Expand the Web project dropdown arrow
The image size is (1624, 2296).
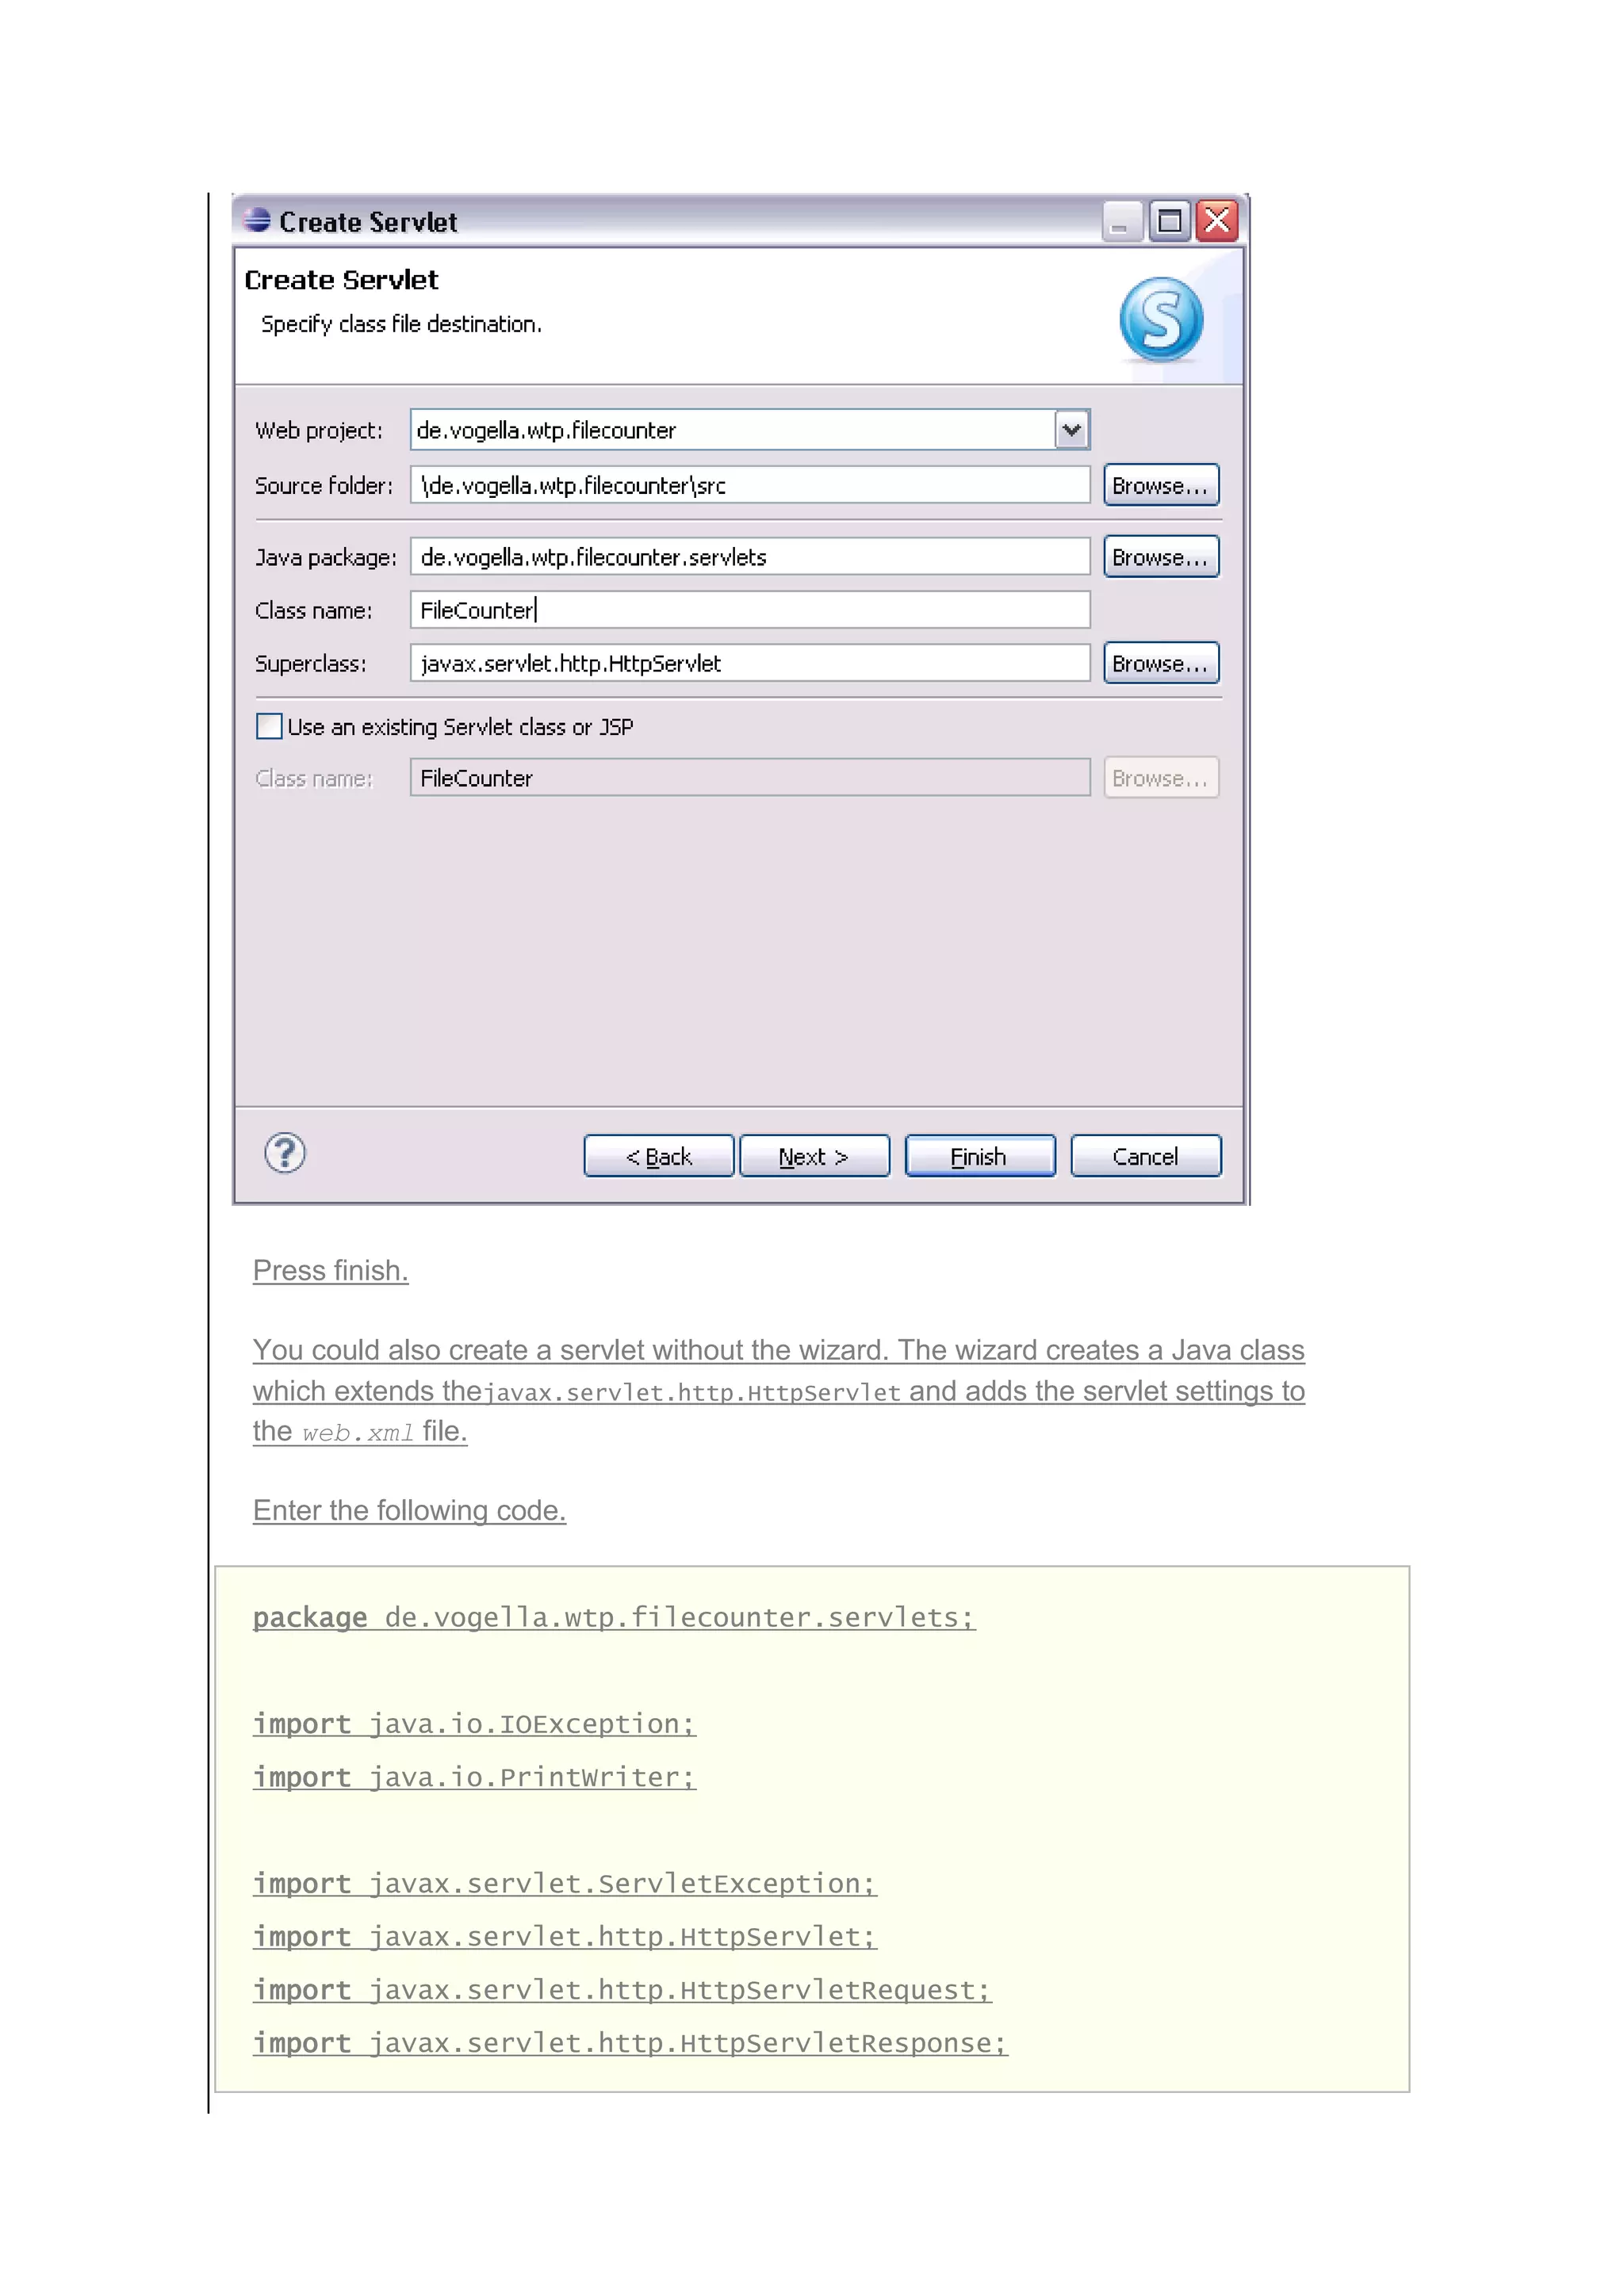1071,430
